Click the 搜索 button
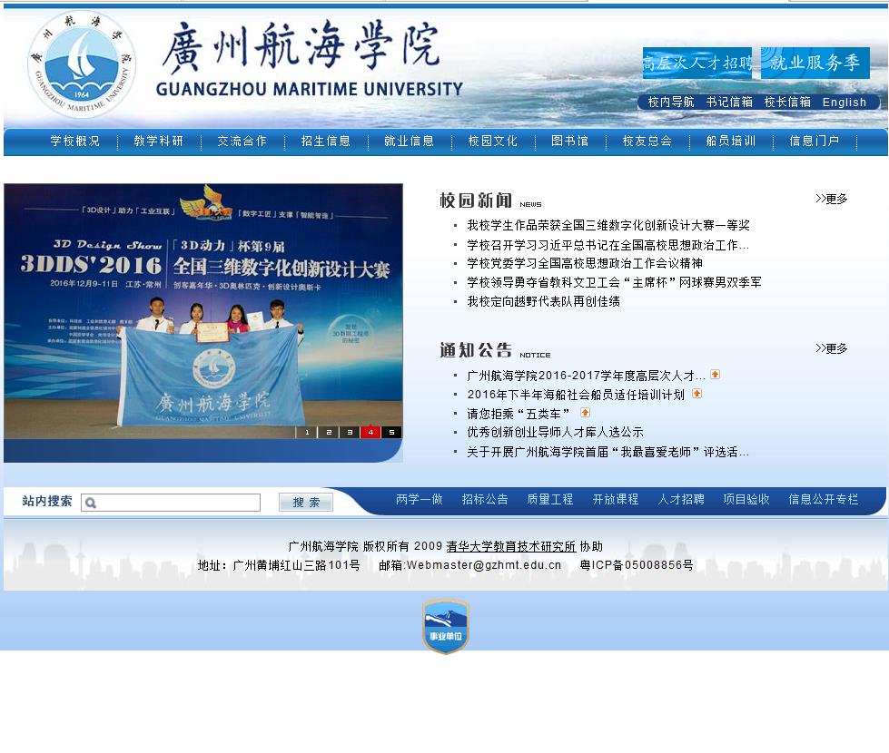Image resolution: width=889 pixels, height=753 pixels. 306,502
